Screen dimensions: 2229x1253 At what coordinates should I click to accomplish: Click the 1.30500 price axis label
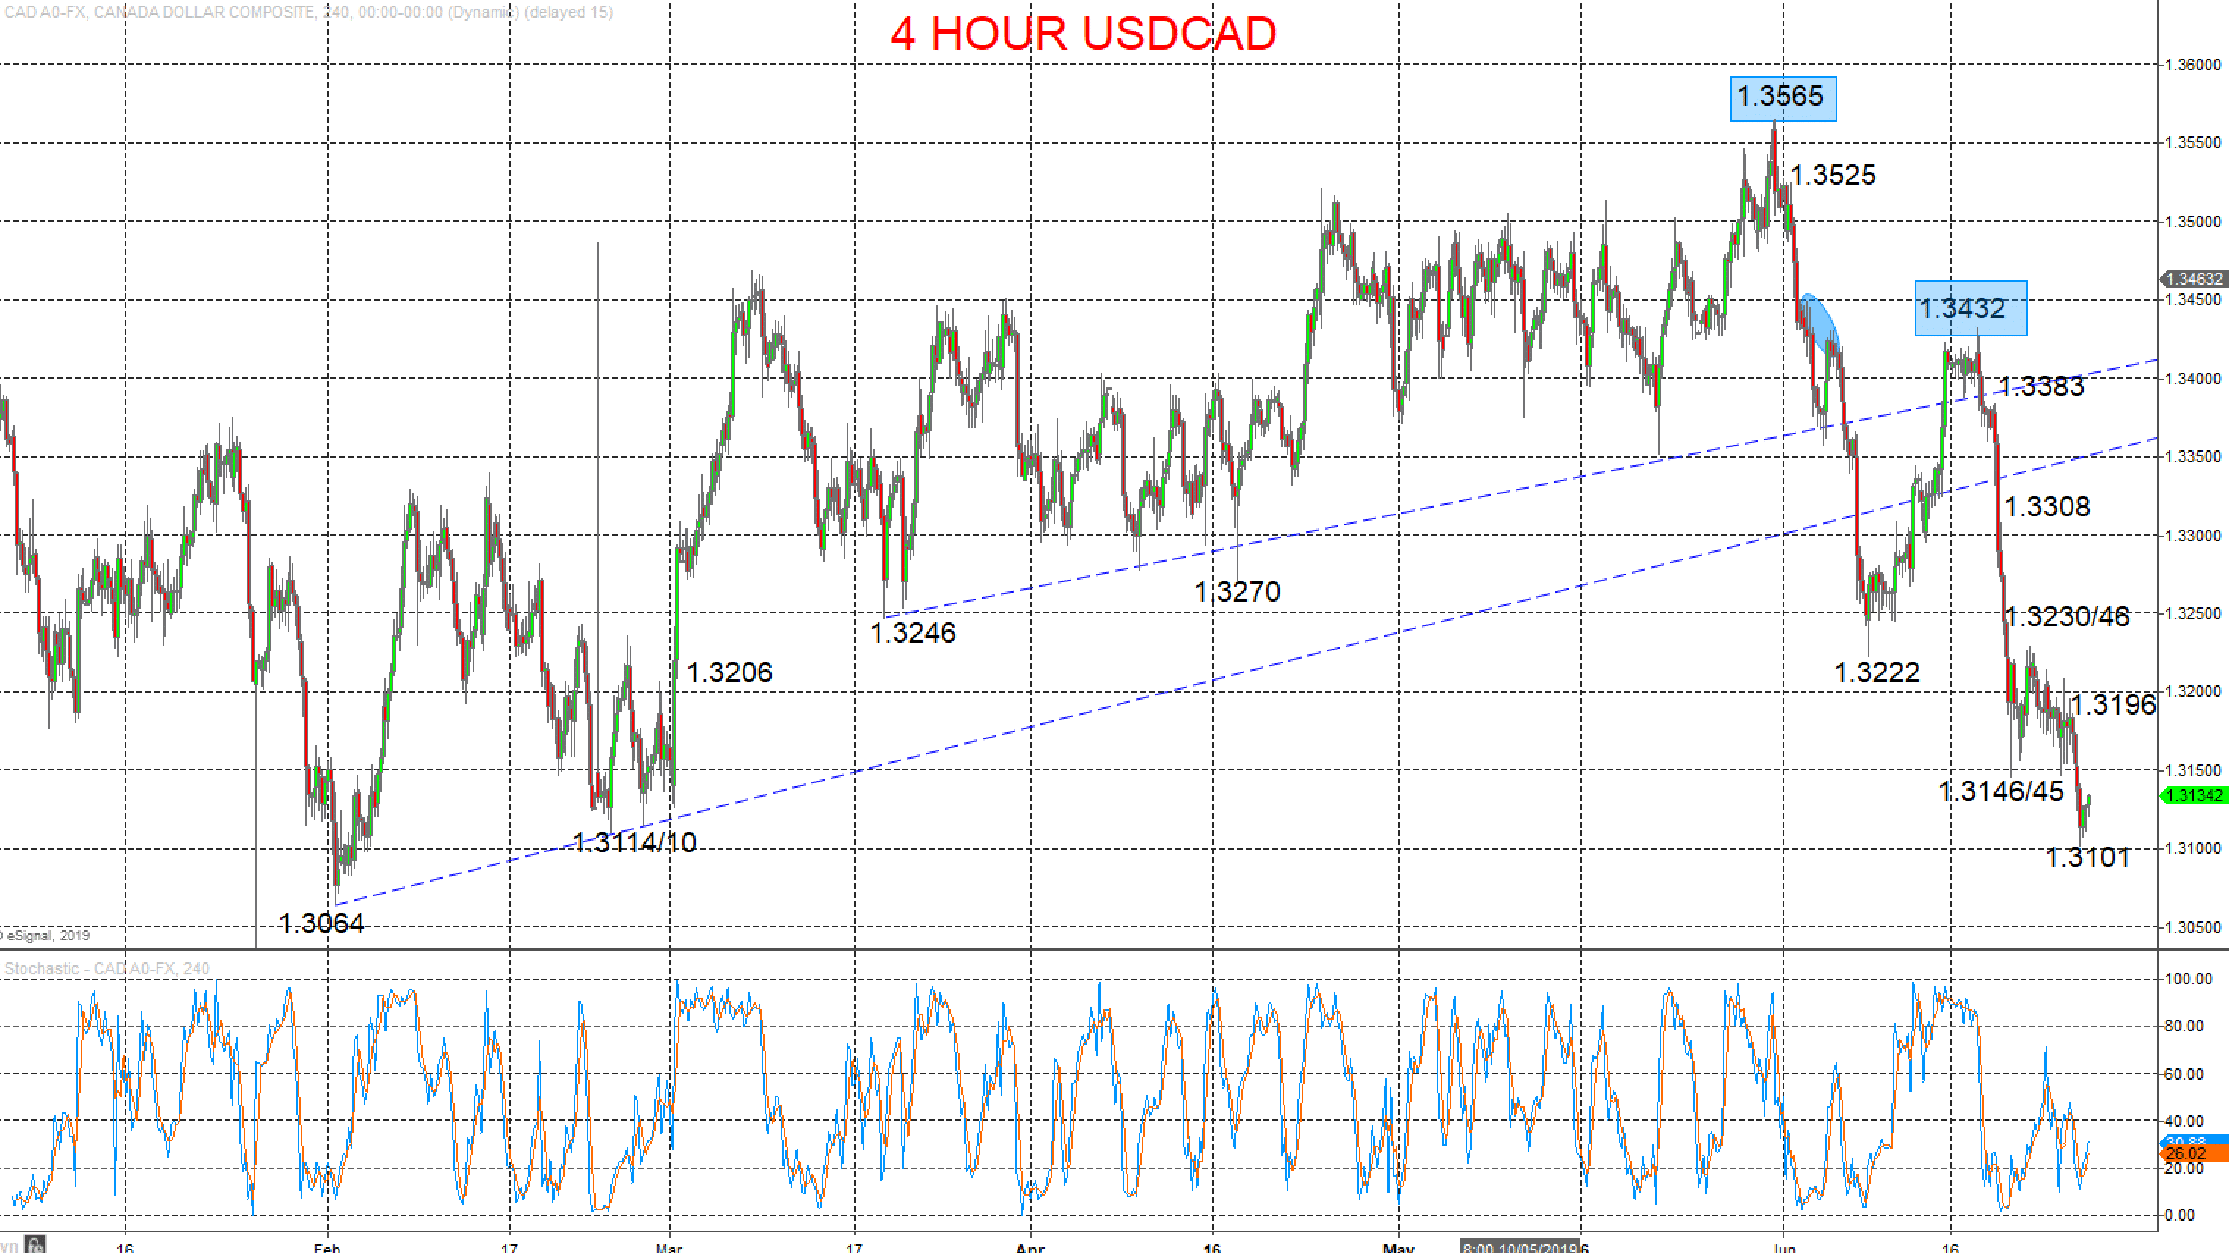pos(2192,927)
